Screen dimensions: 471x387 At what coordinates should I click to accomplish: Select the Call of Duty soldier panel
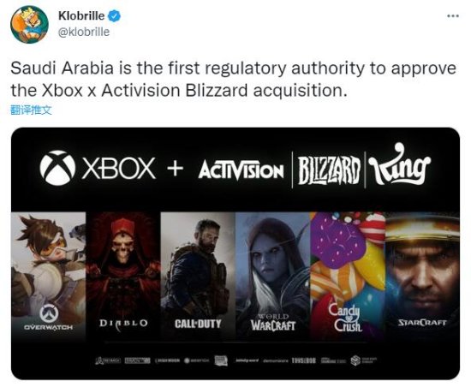(198, 276)
